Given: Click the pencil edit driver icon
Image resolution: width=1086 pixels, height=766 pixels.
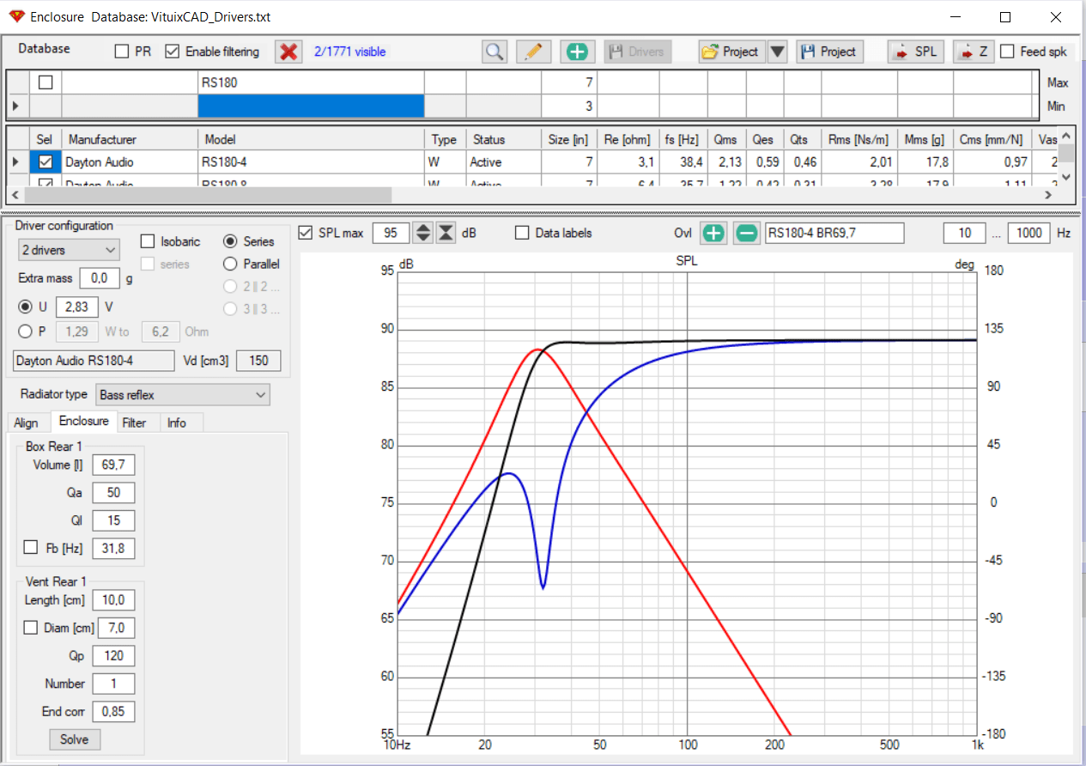Looking at the screenshot, I should (533, 52).
